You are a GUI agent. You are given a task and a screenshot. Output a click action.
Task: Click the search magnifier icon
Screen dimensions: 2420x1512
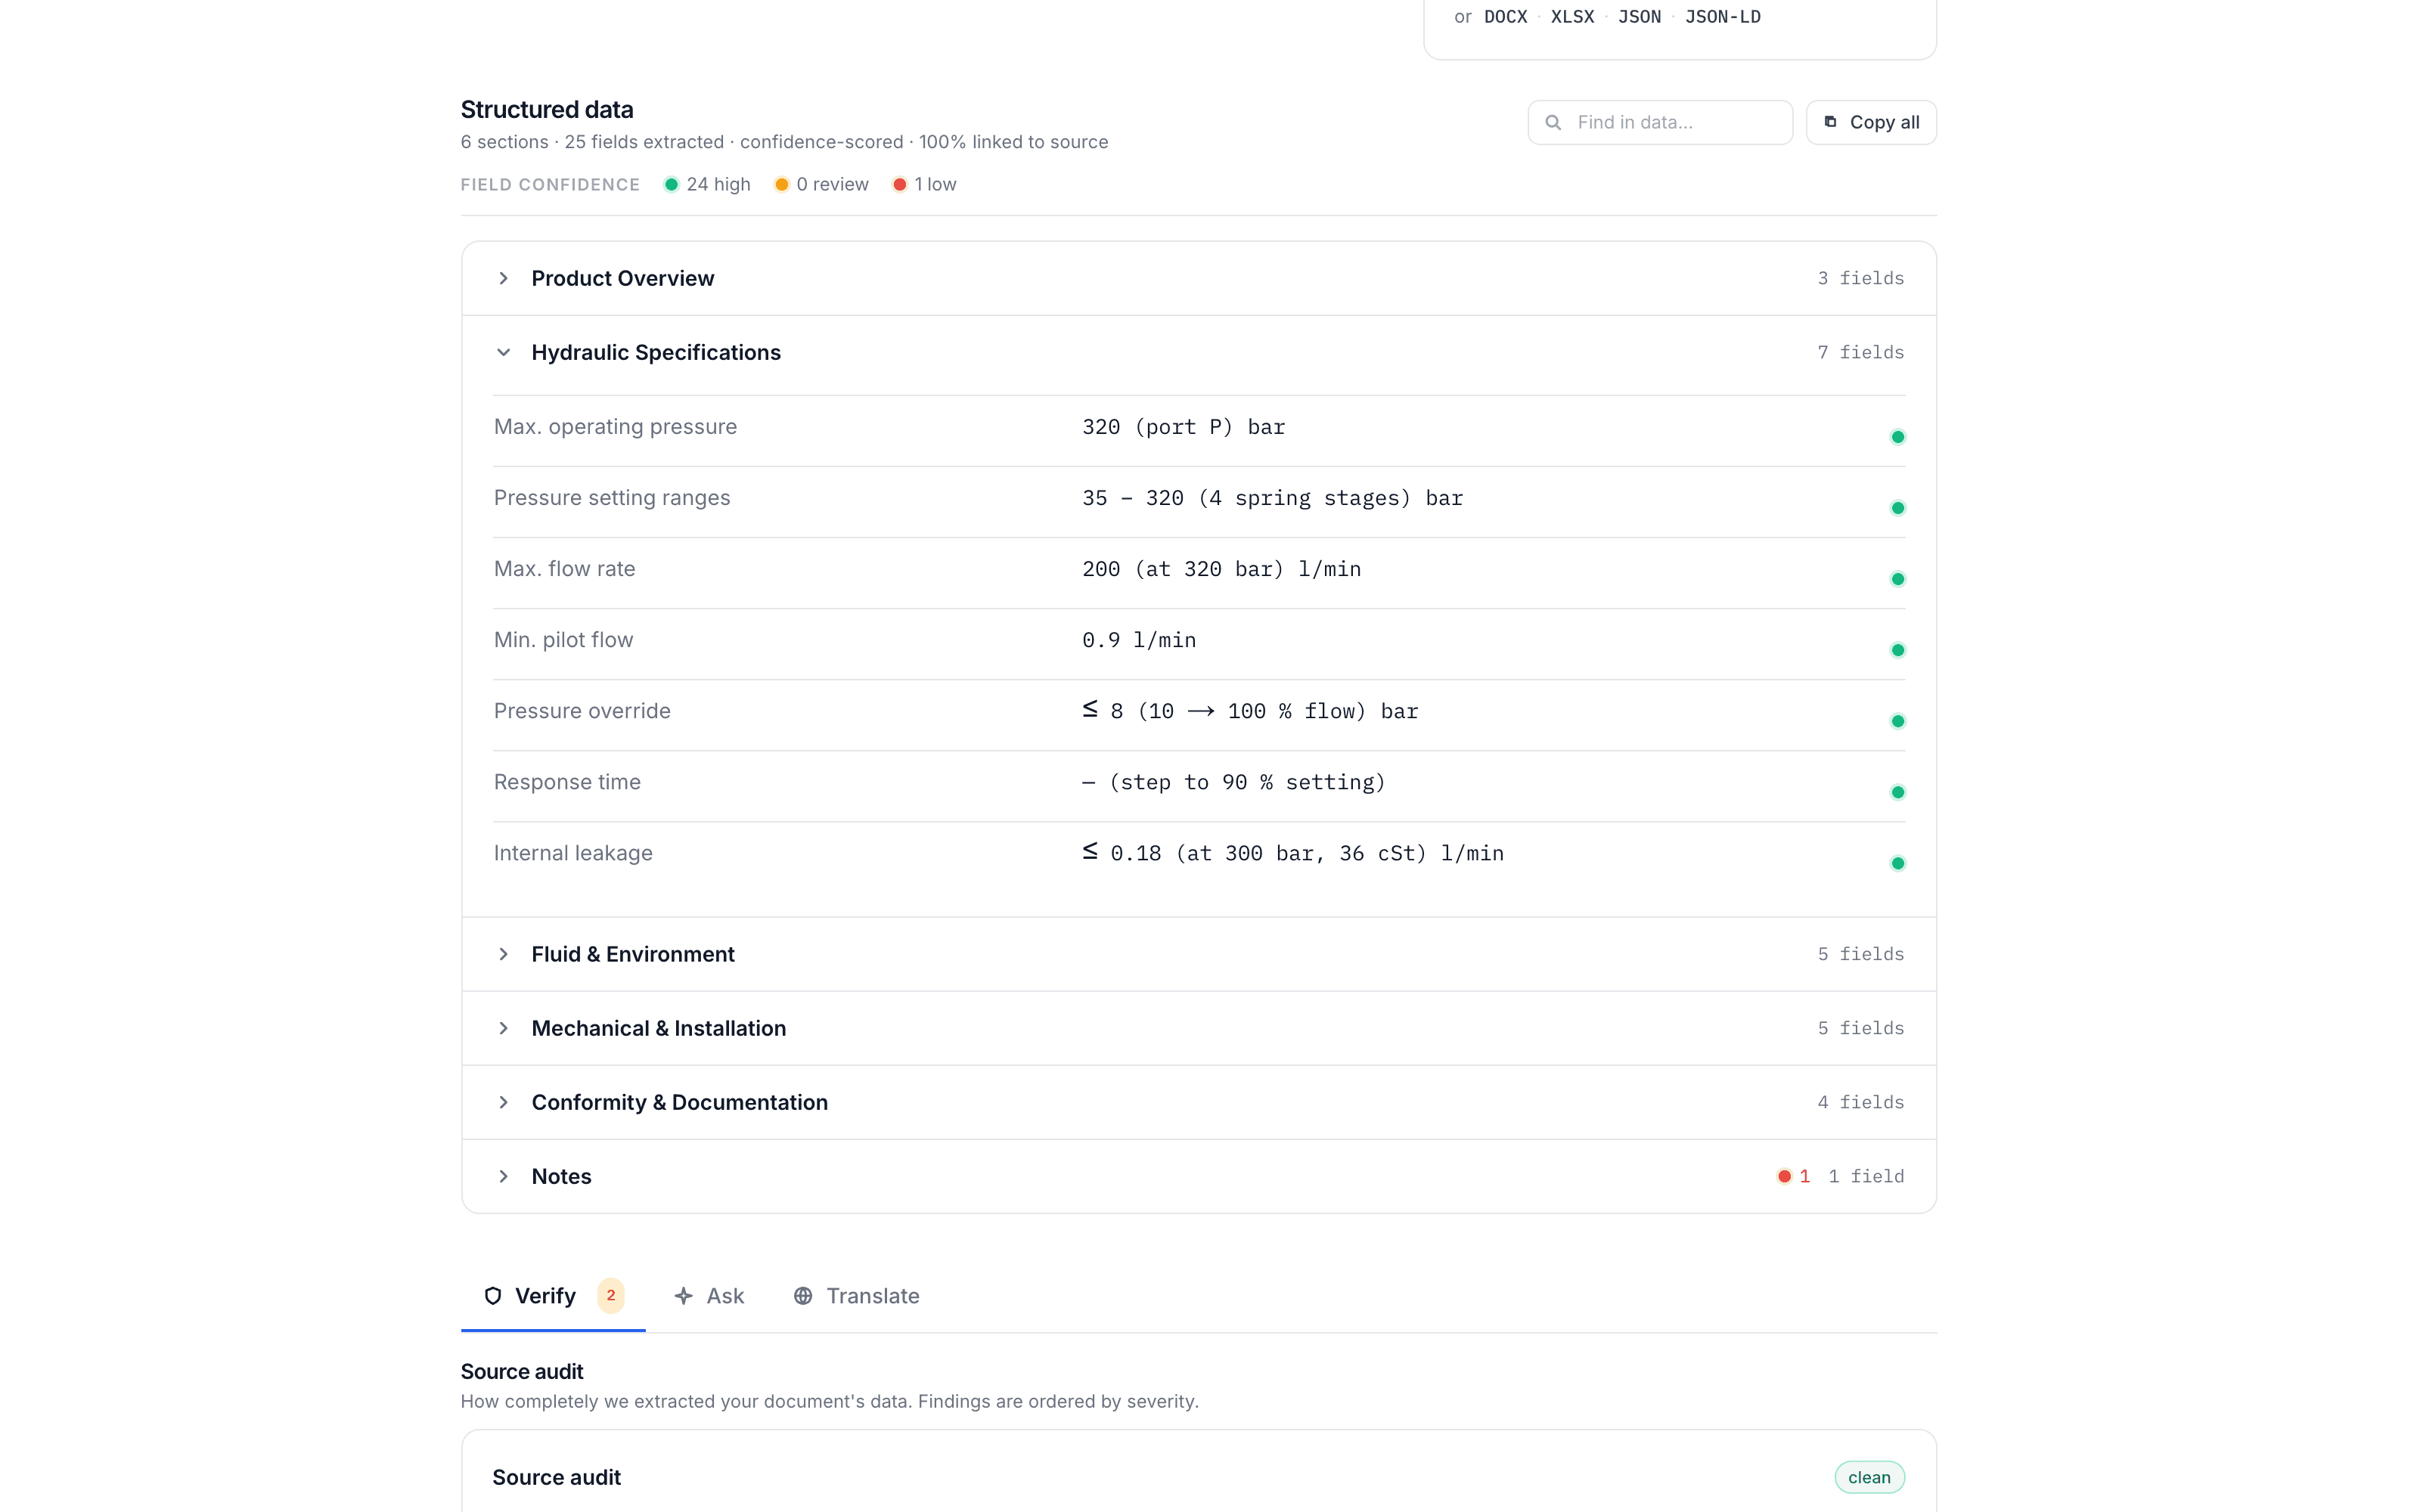[x=1553, y=122]
